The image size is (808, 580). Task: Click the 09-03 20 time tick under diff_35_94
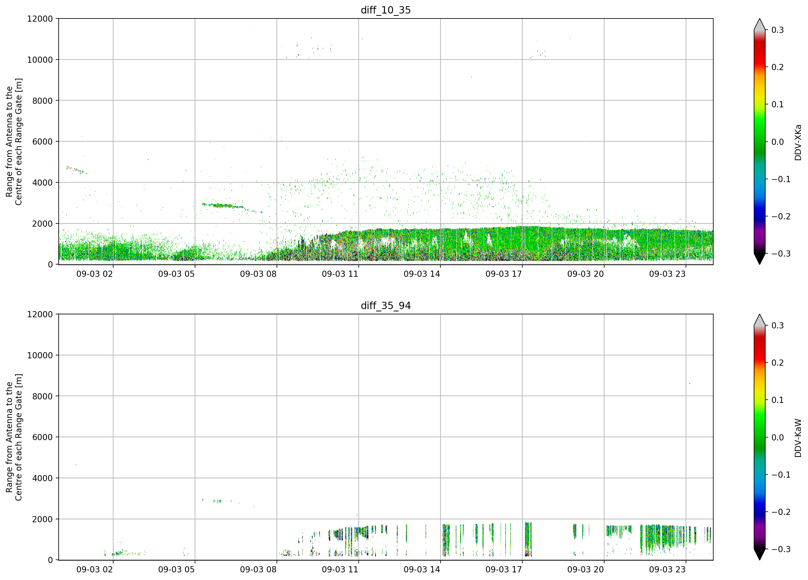click(x=586, y=570)
